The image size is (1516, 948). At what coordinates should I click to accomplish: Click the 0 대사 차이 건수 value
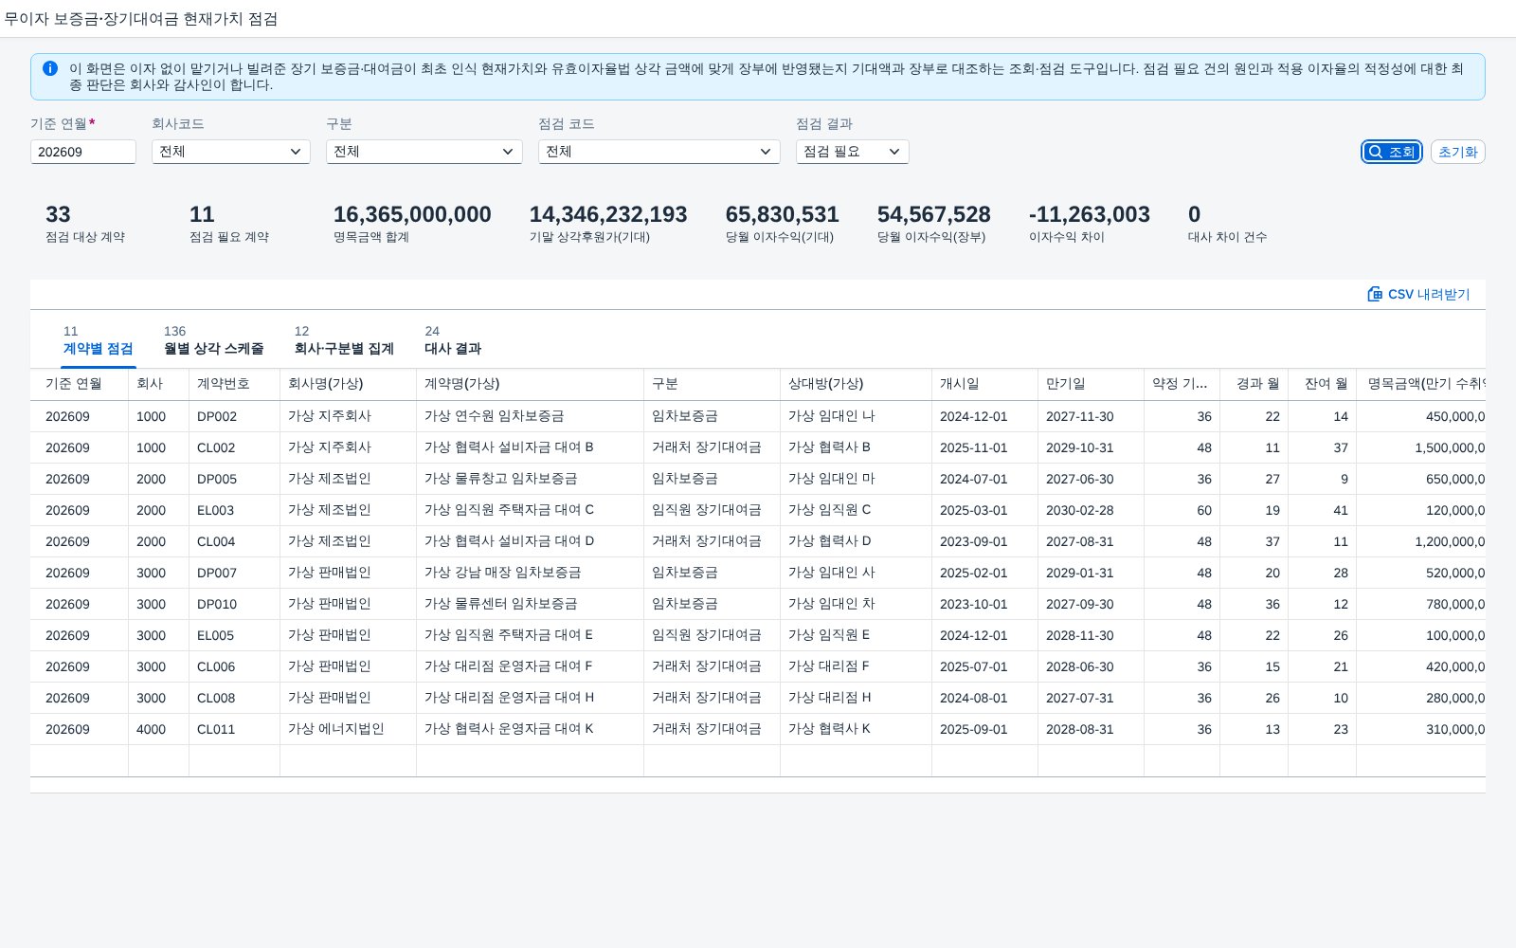[1194, 215]
